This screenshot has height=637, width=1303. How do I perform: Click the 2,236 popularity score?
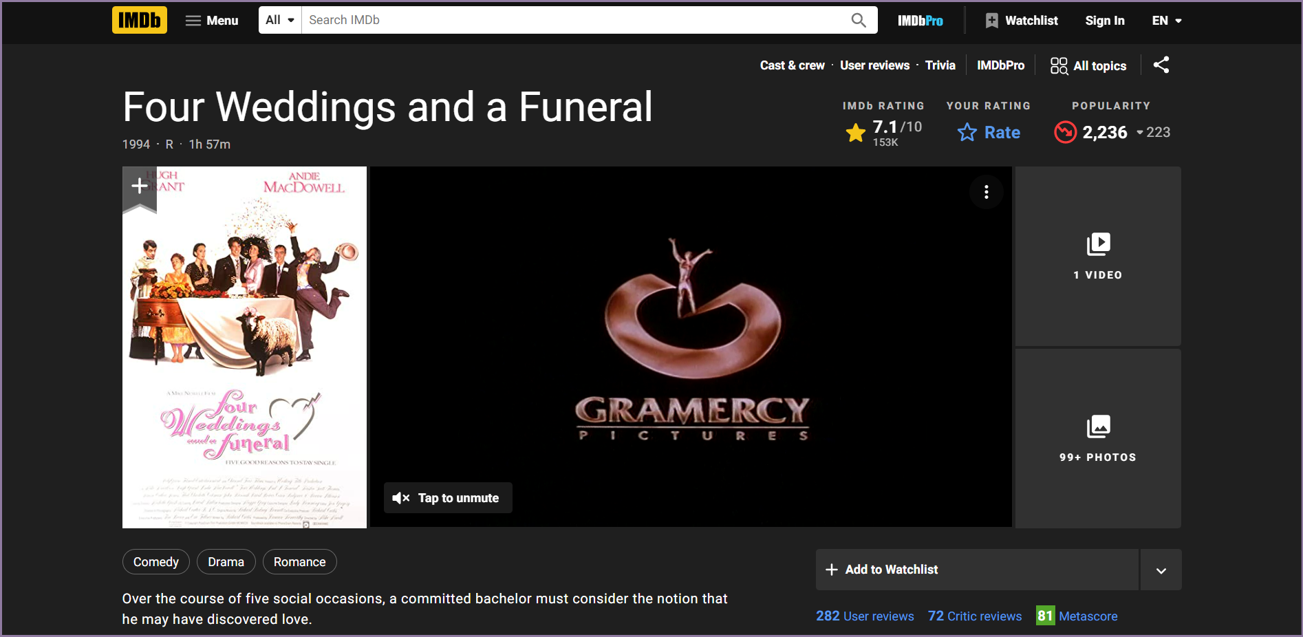(1105, 132)
